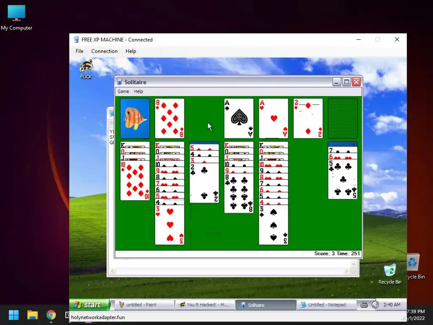Click the Solitaire title bar icon
The width and height of the screenshot is (433, 325).
(120, 82)
